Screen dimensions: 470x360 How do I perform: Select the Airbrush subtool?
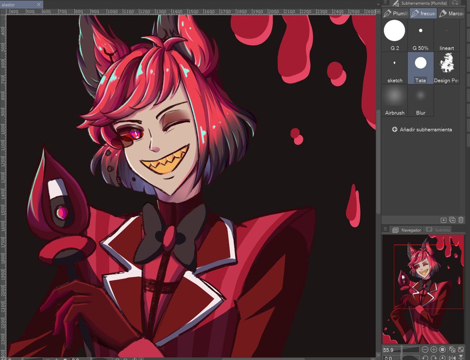click(394, 101)
